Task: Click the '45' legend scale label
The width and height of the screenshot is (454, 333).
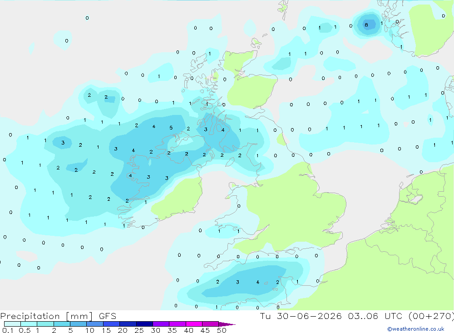Action: click(205, 330)
